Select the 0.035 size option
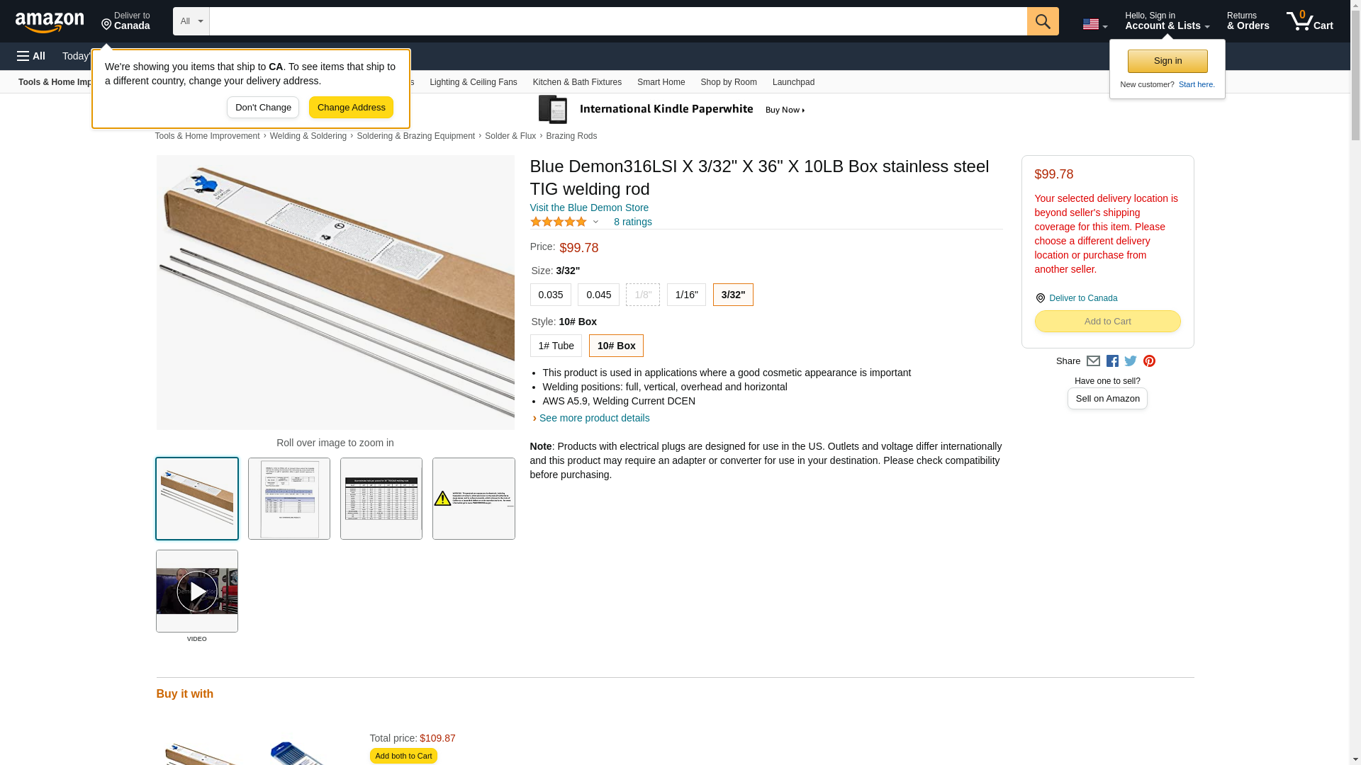 550,295
